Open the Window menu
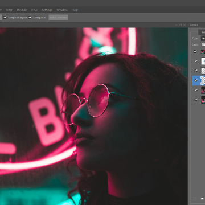This screenshot has height=205, width=205. [x=62, y=10]
